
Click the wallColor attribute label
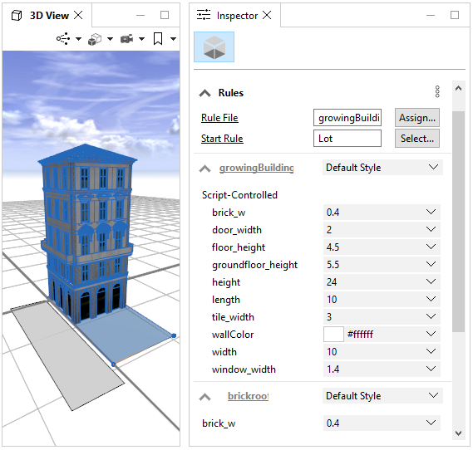click(233, 335)
